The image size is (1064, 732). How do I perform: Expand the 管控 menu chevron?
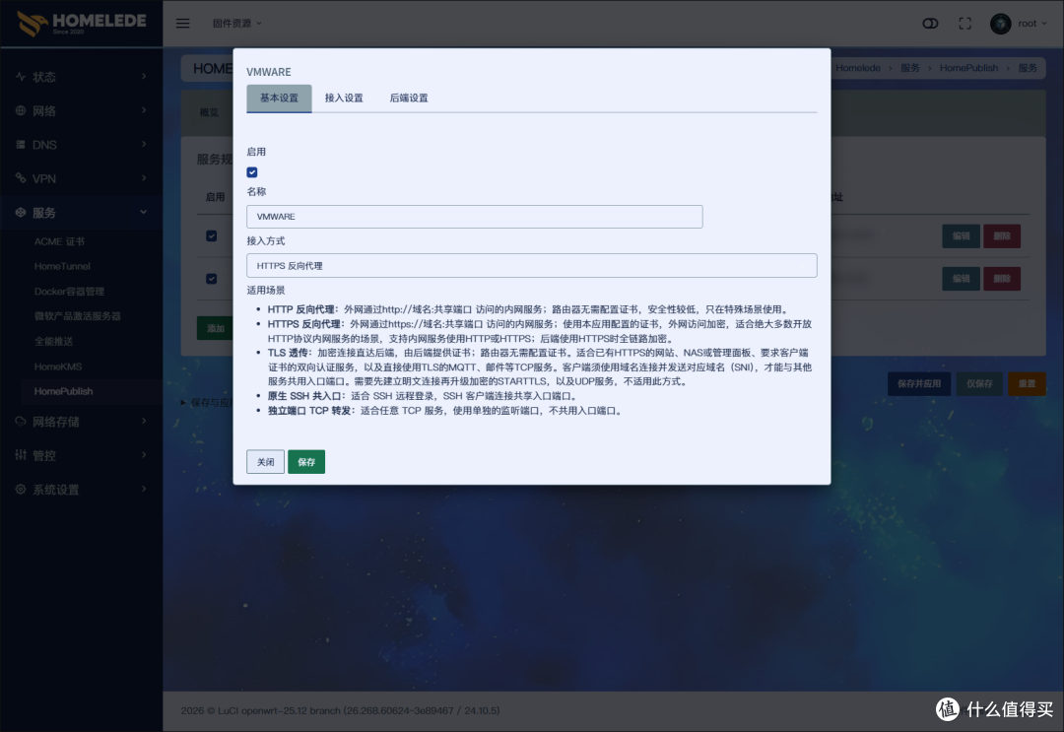pyautogui.click(x=144, y=454)
